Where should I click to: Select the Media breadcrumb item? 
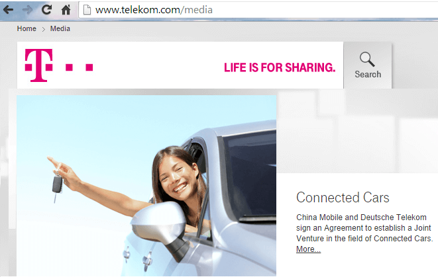click(60, 28)
